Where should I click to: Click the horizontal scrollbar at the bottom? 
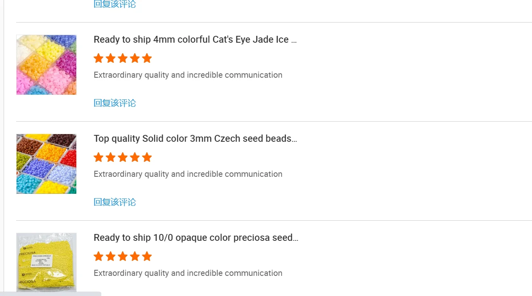[x=50, y=294]
